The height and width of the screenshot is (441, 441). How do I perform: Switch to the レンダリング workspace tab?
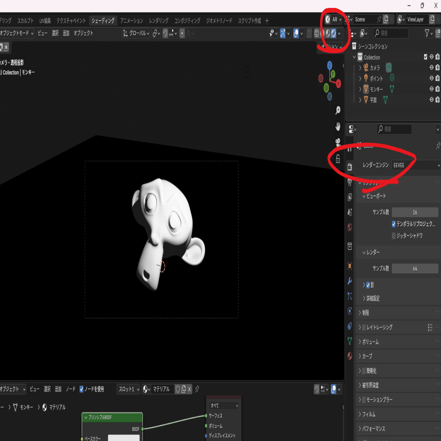click(x=159, y=20)
